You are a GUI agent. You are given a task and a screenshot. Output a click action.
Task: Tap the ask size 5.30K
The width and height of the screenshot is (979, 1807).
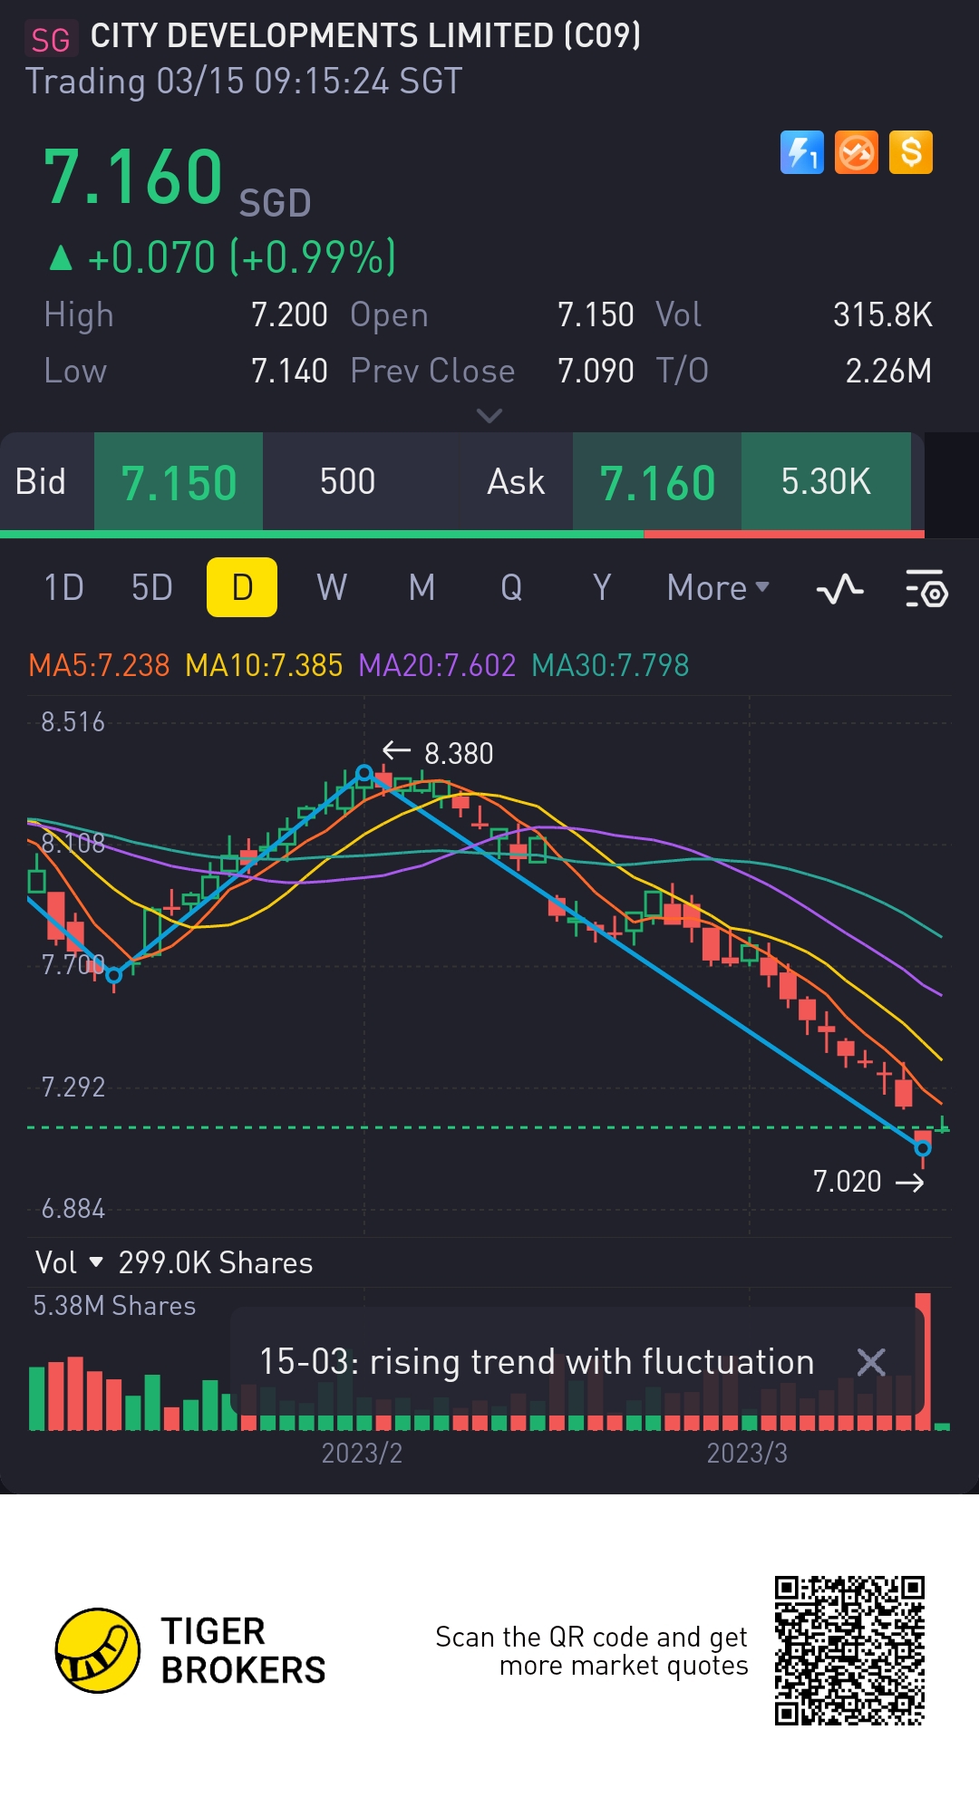[826, 482]
